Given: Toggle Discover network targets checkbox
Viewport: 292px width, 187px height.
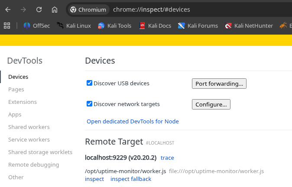Looking at the screenshot, I should click(89, 104).
